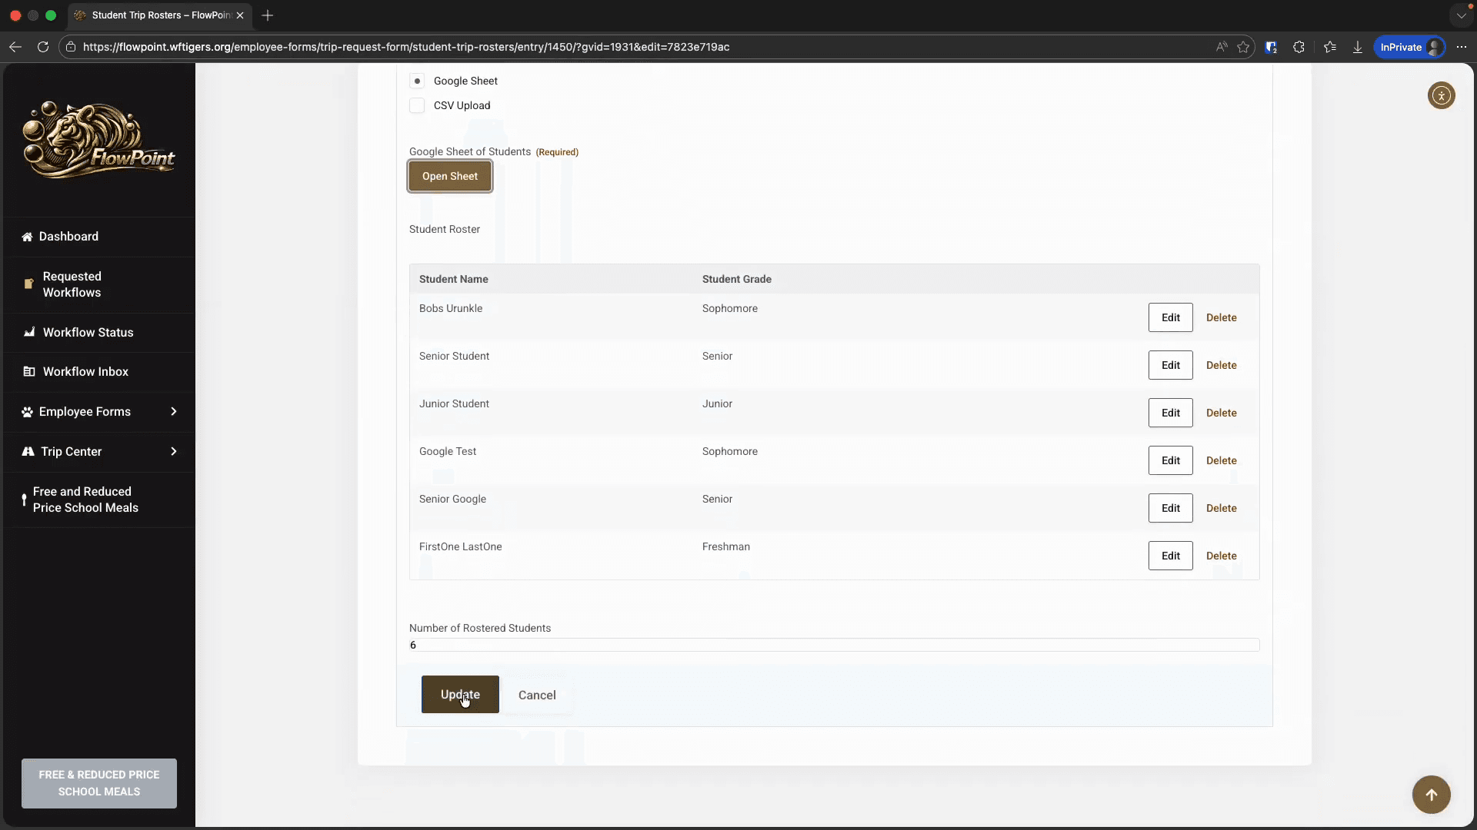Edit the Bobs Urunkle row

click(x=1170, y=317)
